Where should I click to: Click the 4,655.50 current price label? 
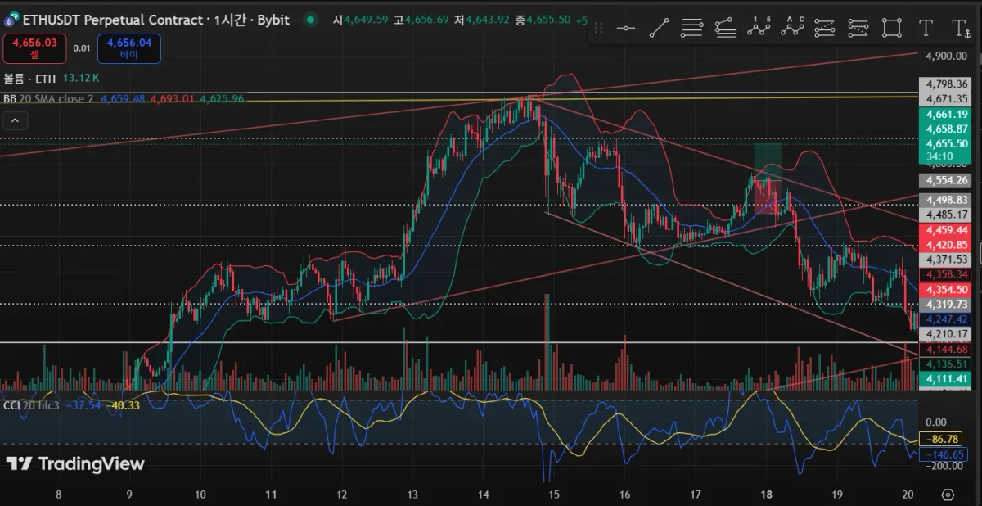click(947, 142)
